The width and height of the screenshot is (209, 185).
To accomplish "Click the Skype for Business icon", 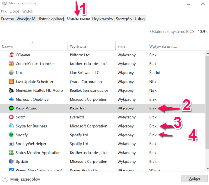I will [11, 126].
